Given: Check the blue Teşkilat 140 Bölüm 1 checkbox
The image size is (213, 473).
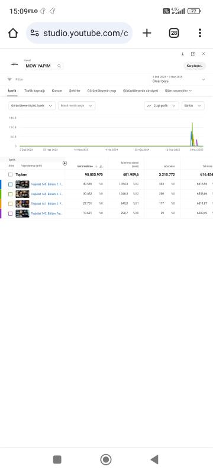Looking at the screenshot, I should [x=11, y=184].
